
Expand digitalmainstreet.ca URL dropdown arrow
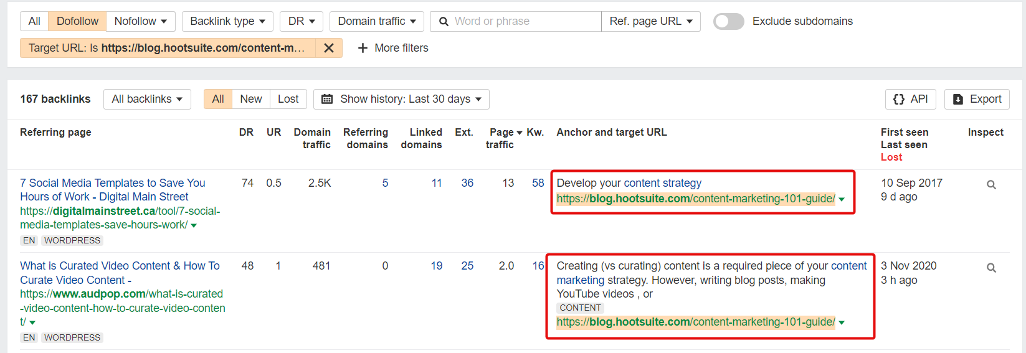click(194, 225)
